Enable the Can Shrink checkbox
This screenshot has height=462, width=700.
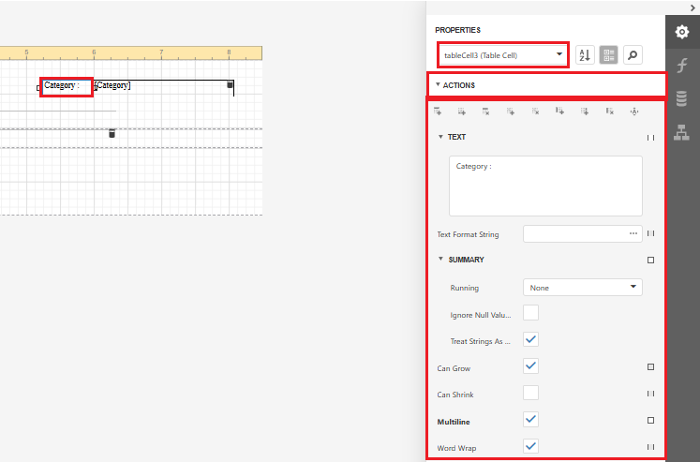pos(530,393)
